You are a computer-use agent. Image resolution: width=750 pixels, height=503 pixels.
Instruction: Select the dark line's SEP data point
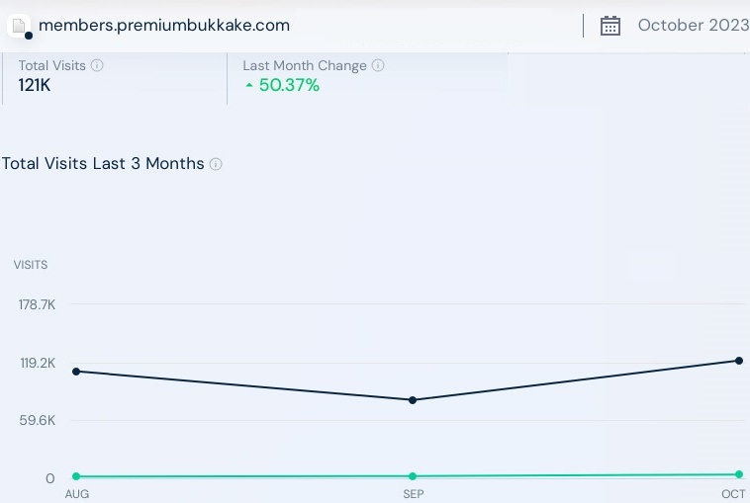[x=413, y=400]
